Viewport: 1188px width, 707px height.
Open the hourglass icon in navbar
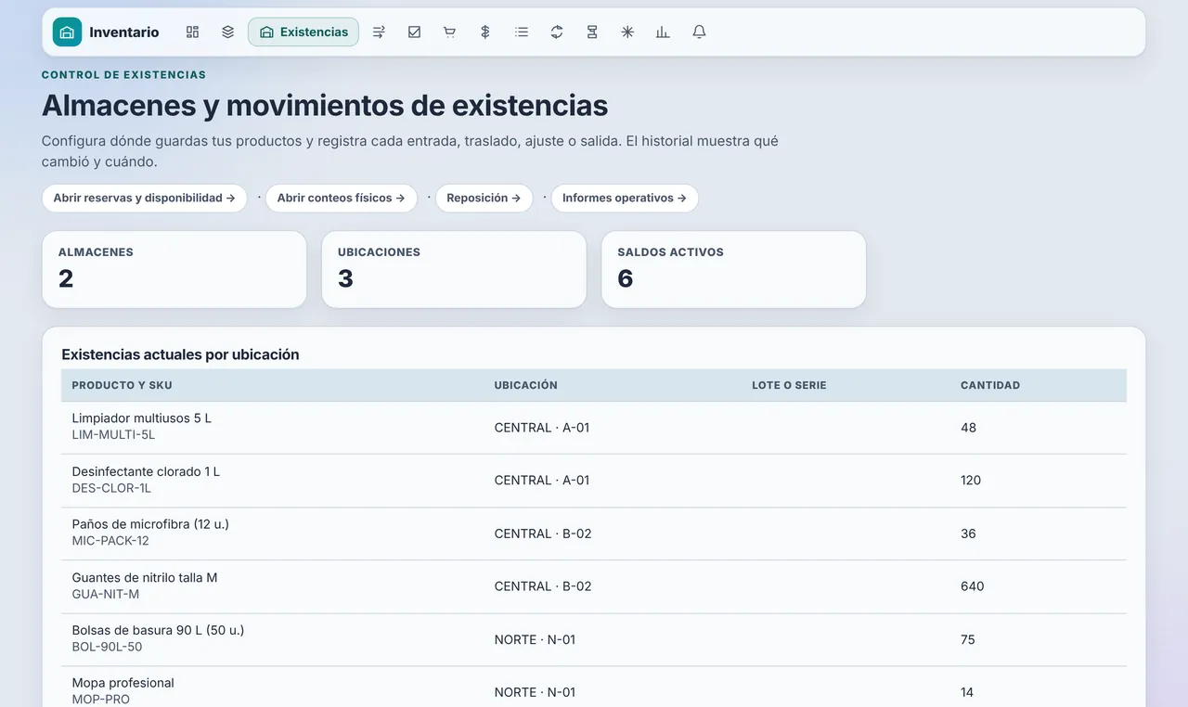click(x=592, y=32)
